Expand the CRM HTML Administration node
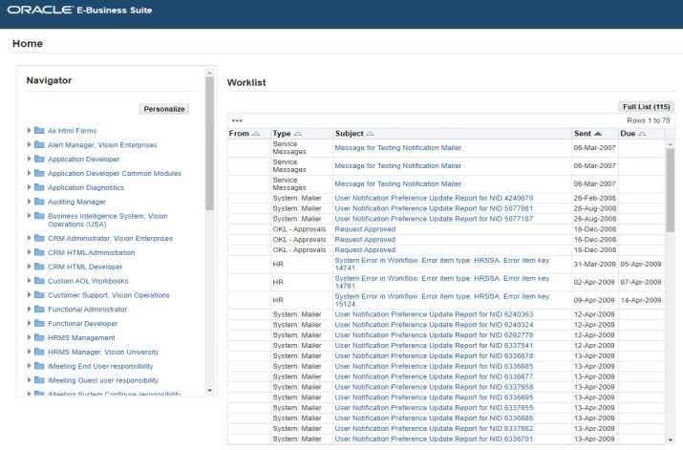The height and width of the screenshot is (450, 683). (x=29, y=252)
